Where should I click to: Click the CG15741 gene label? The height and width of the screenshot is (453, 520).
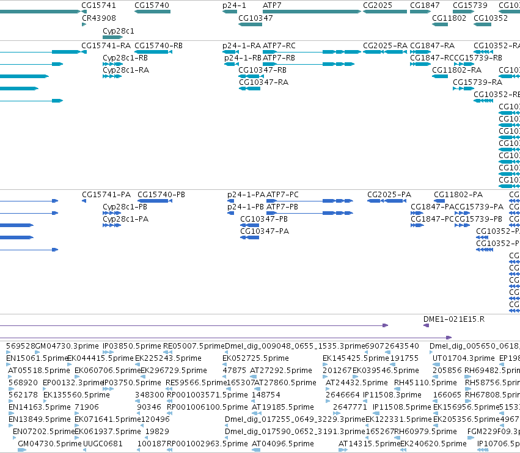[x=98, y=5]
